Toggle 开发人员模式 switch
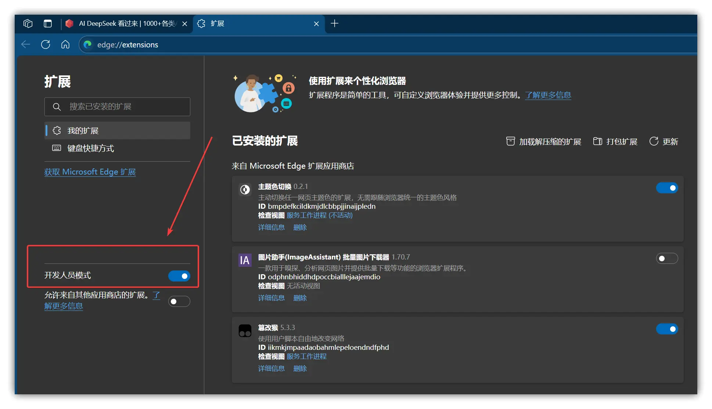The height and width of the screenshot is (409, 712). pyautogui.click(x=179, y=276)
